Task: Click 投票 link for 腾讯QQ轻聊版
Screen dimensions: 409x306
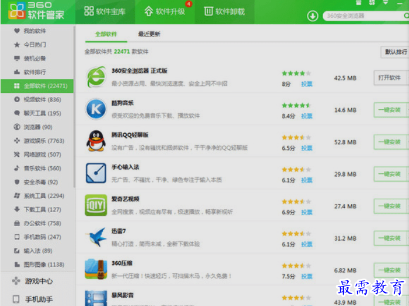Action: pos(307,148)
